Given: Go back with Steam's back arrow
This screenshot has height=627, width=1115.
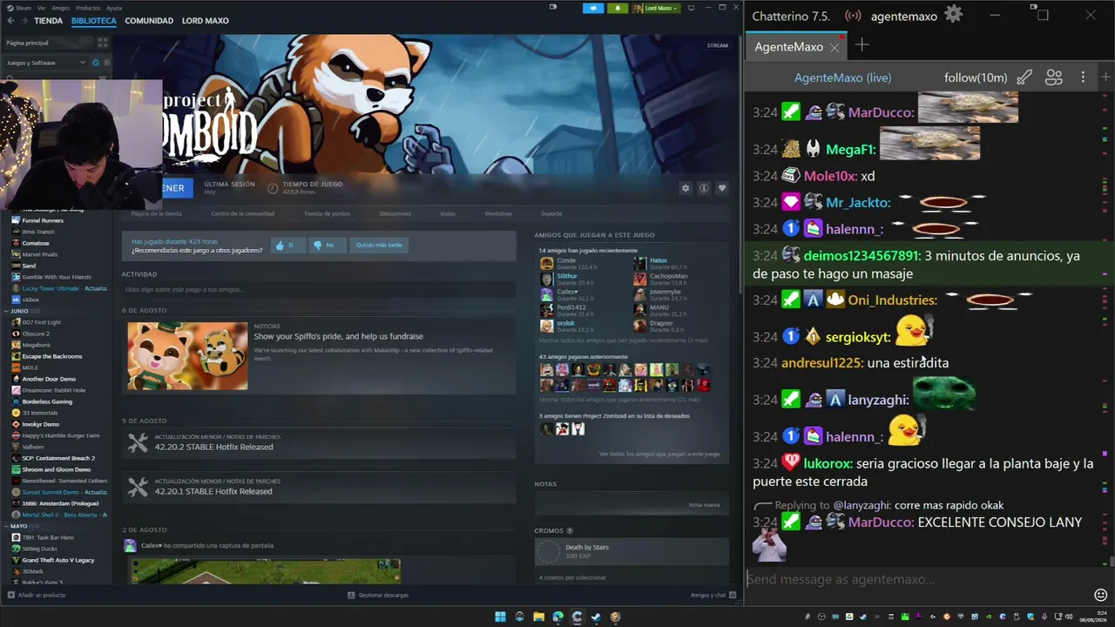Looking at the screenshot, I should [x=10, y=20].
